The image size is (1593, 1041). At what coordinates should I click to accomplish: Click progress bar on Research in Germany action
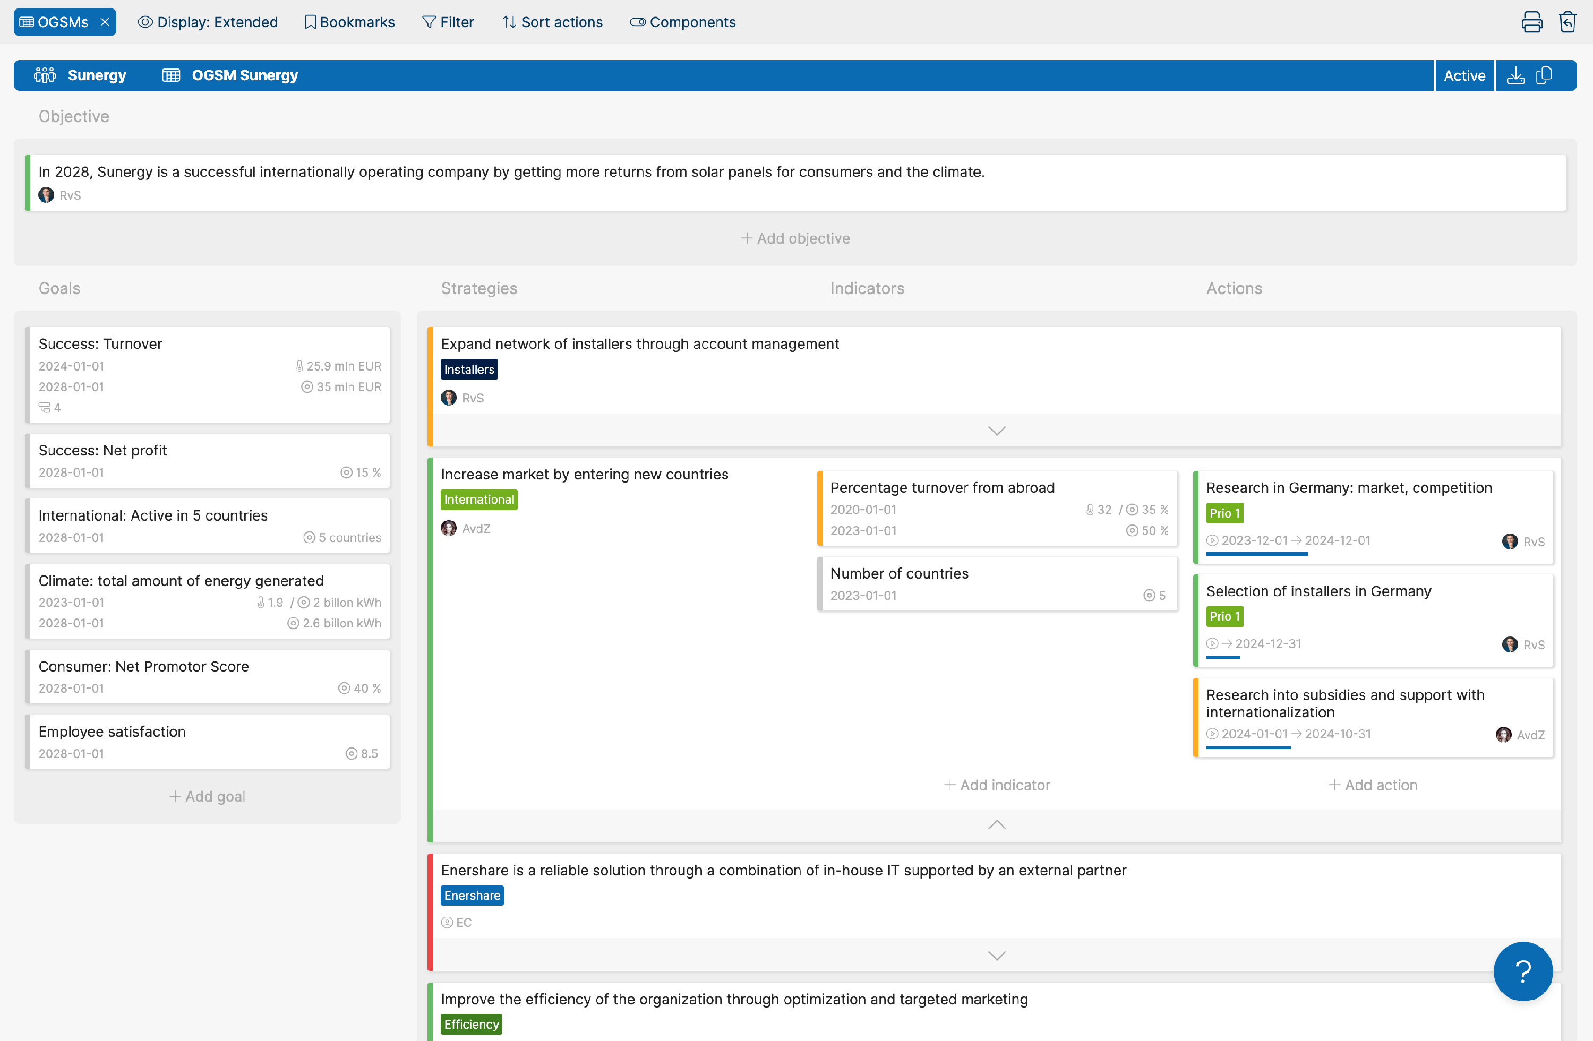(1257, 554)
